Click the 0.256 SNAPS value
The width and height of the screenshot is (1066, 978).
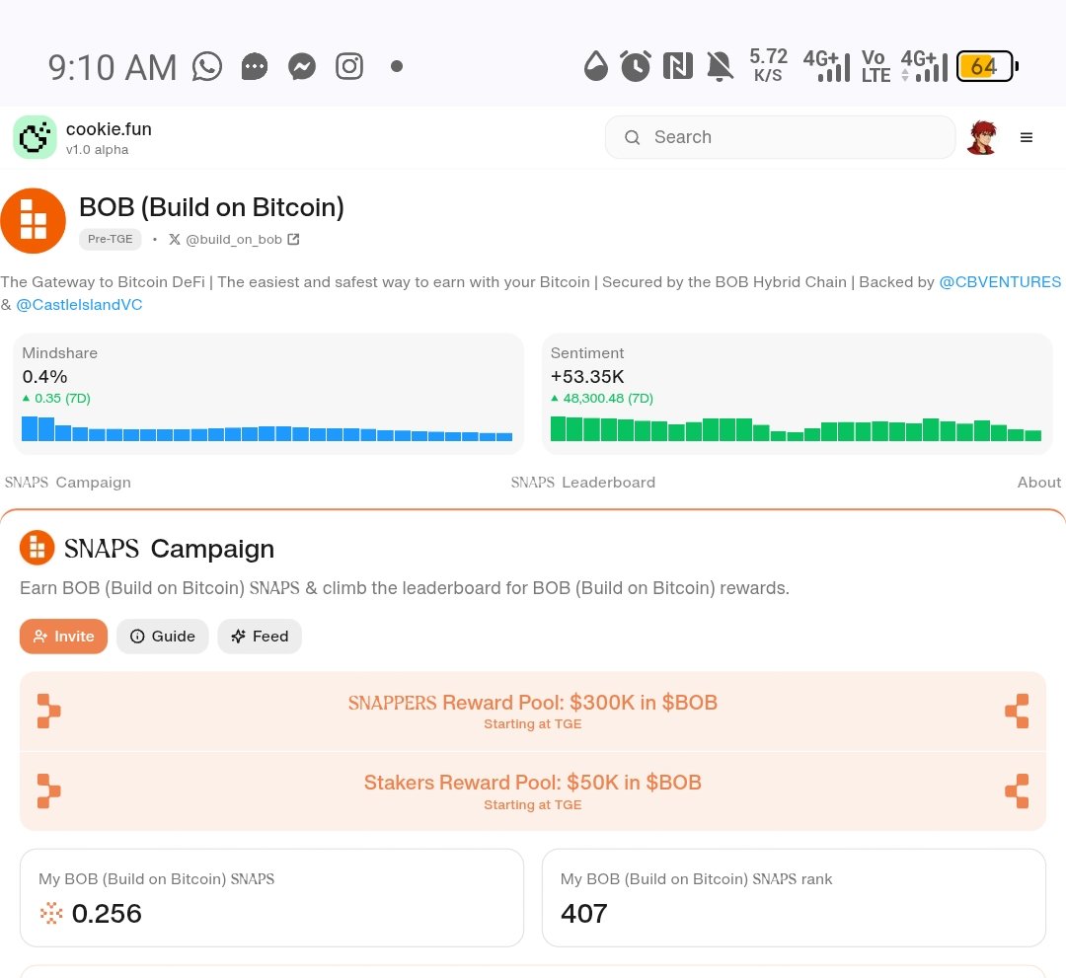pos(107,914)
